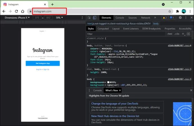Image resolution: width=194 pixels, height=126 pixels.
Task: Switch to the Elements tab
Action: pos(106,18)
